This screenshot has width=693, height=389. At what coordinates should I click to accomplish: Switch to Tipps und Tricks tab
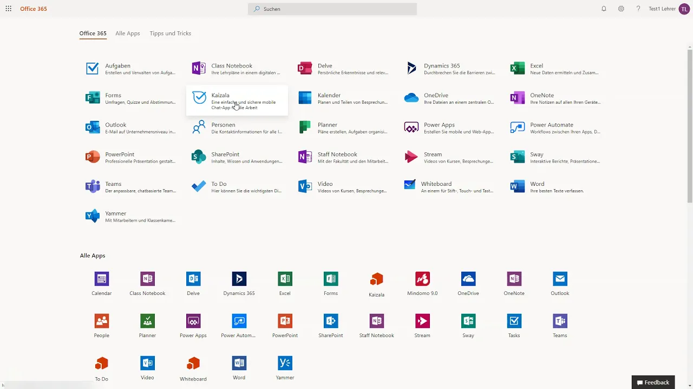click(171, 33)
